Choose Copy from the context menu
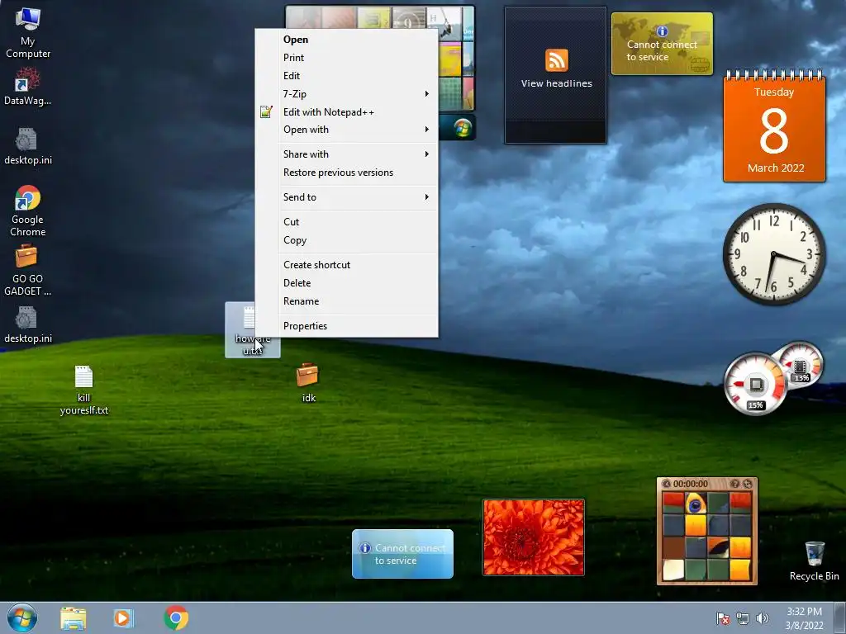 tap(347, 240)
